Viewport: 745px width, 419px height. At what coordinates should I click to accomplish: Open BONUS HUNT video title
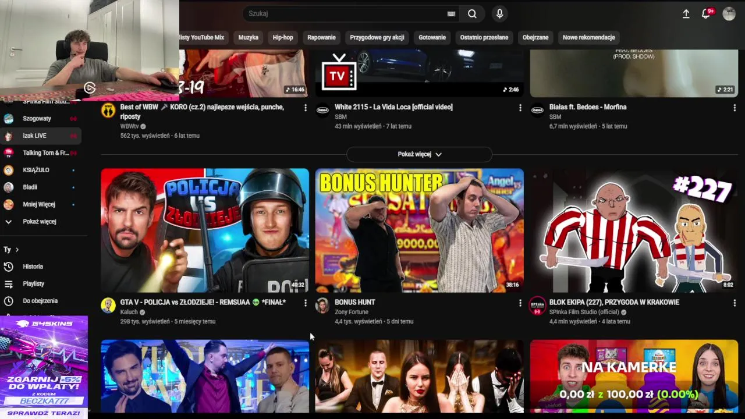(x=355, y=302)
